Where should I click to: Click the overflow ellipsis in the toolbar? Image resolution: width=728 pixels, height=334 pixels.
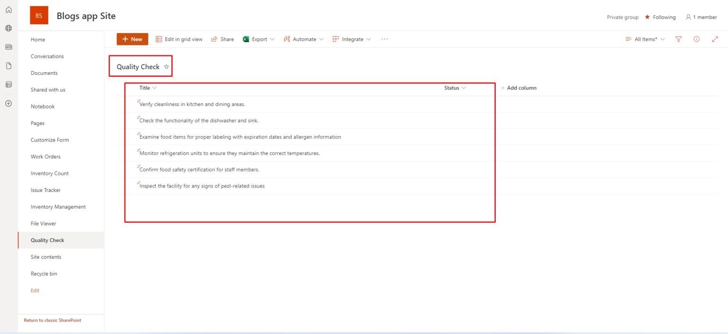384,39
